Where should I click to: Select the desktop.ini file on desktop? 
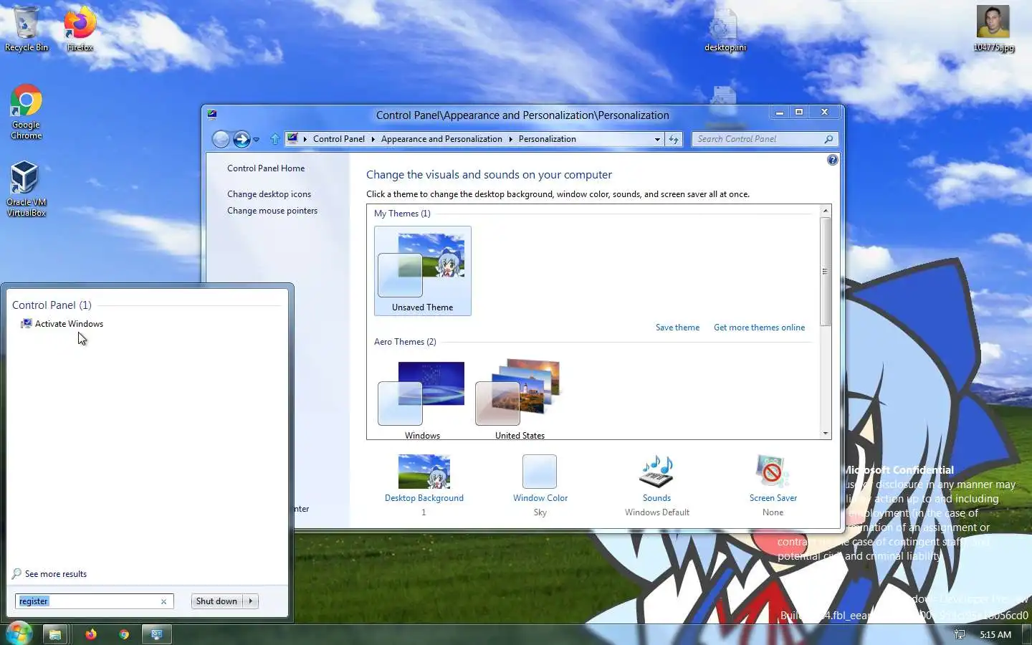[725, 29]
